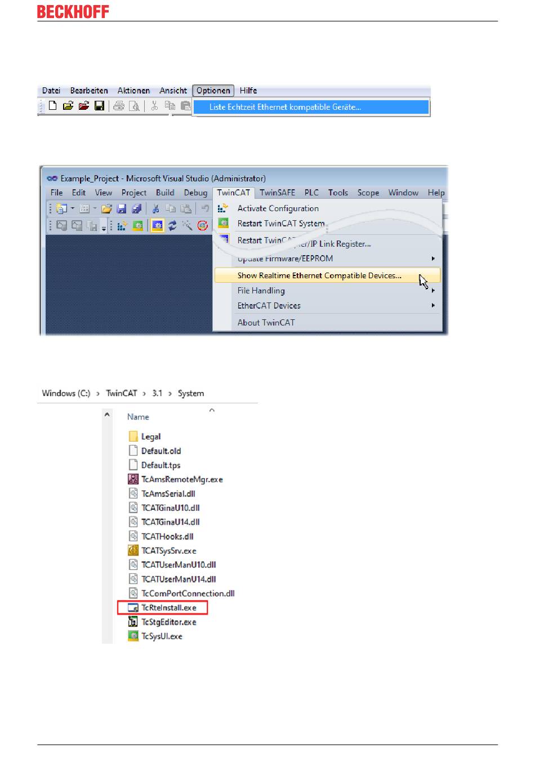Click System in the path breadcrumb
Image resolution: width=535 pixels, height=771 pixels.
coord(191,393)
